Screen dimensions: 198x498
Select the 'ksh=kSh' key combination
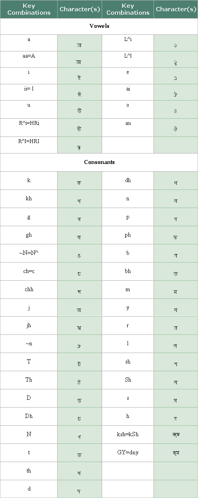128,435
